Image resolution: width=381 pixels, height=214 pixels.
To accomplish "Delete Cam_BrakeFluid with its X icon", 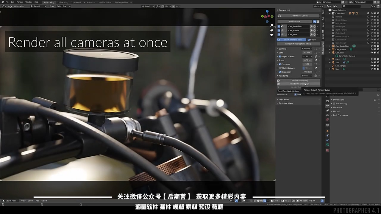I will 318,26.
